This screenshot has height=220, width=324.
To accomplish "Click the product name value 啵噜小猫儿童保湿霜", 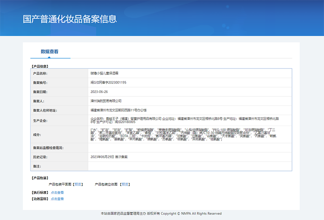I will coord(104,73).
